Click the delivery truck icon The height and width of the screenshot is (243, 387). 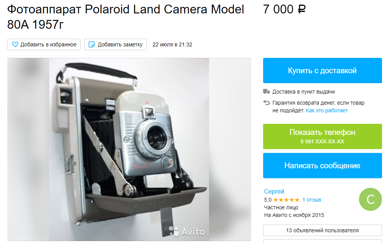click(x=267, y=92)
